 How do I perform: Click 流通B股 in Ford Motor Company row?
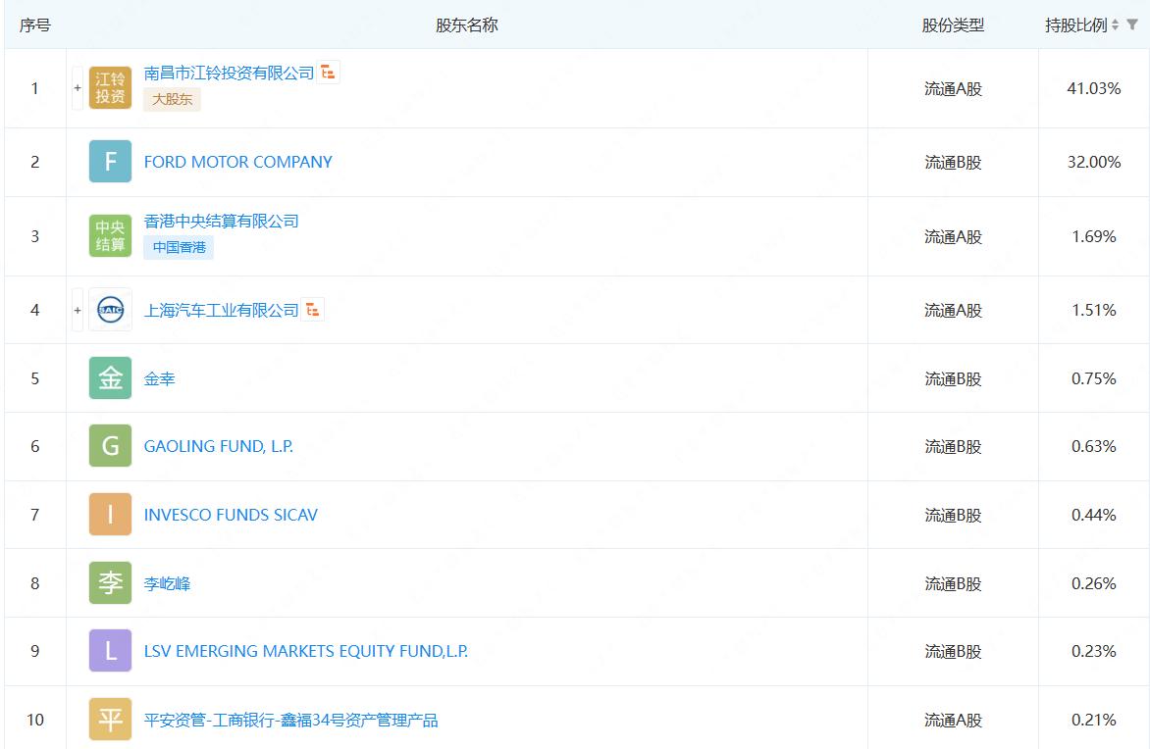(x=953, y=163)
